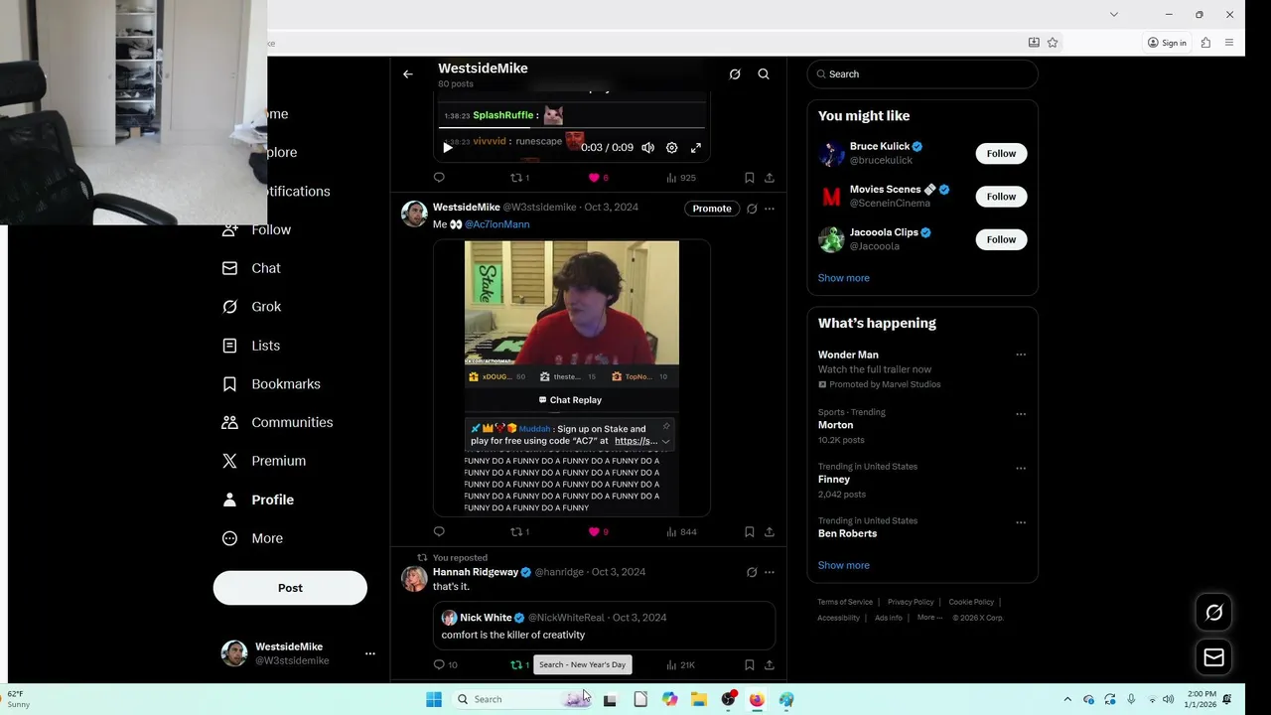Share the post with 925 views
The image size is (1271, 715).
pyautogui.click(x=770, y=178)
